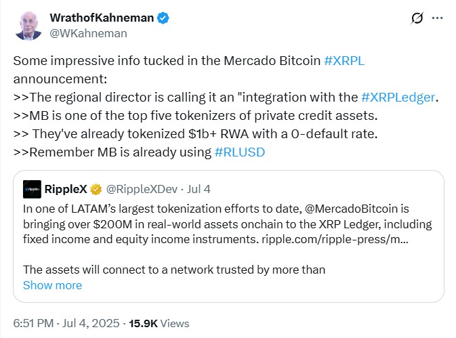Open the #RLUSD hashtag link
The width and height of the screenshot is (456, 338).
point(240,152)
